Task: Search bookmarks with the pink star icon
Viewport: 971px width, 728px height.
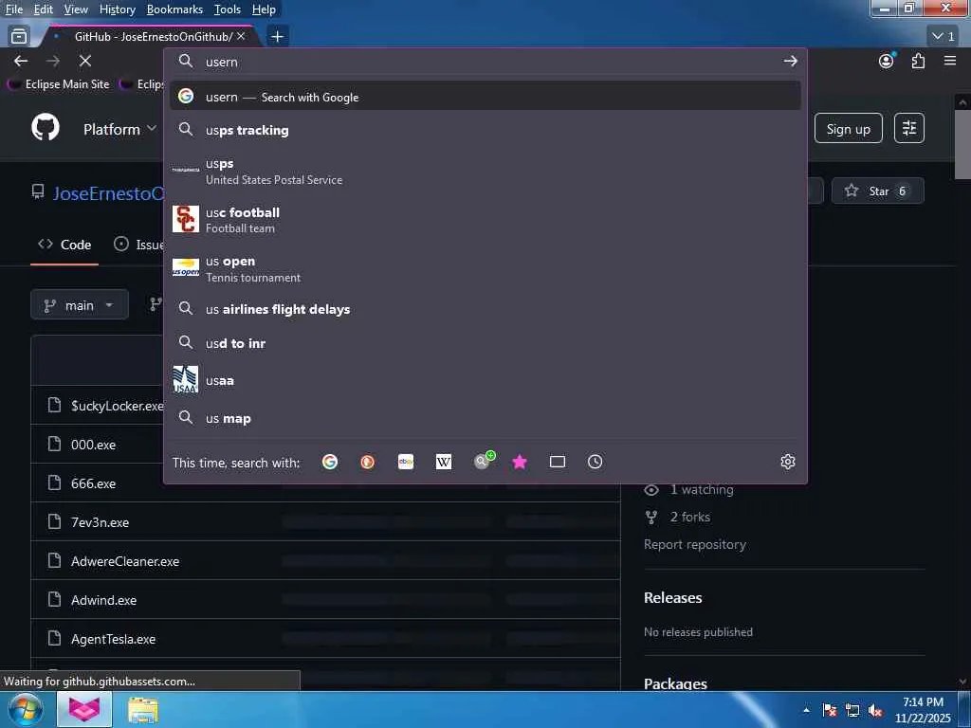Action: click(x=520, y=462)
